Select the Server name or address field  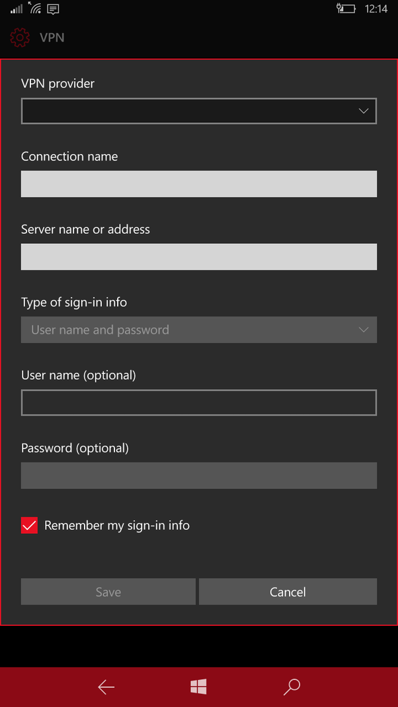[x=198, y=256]
